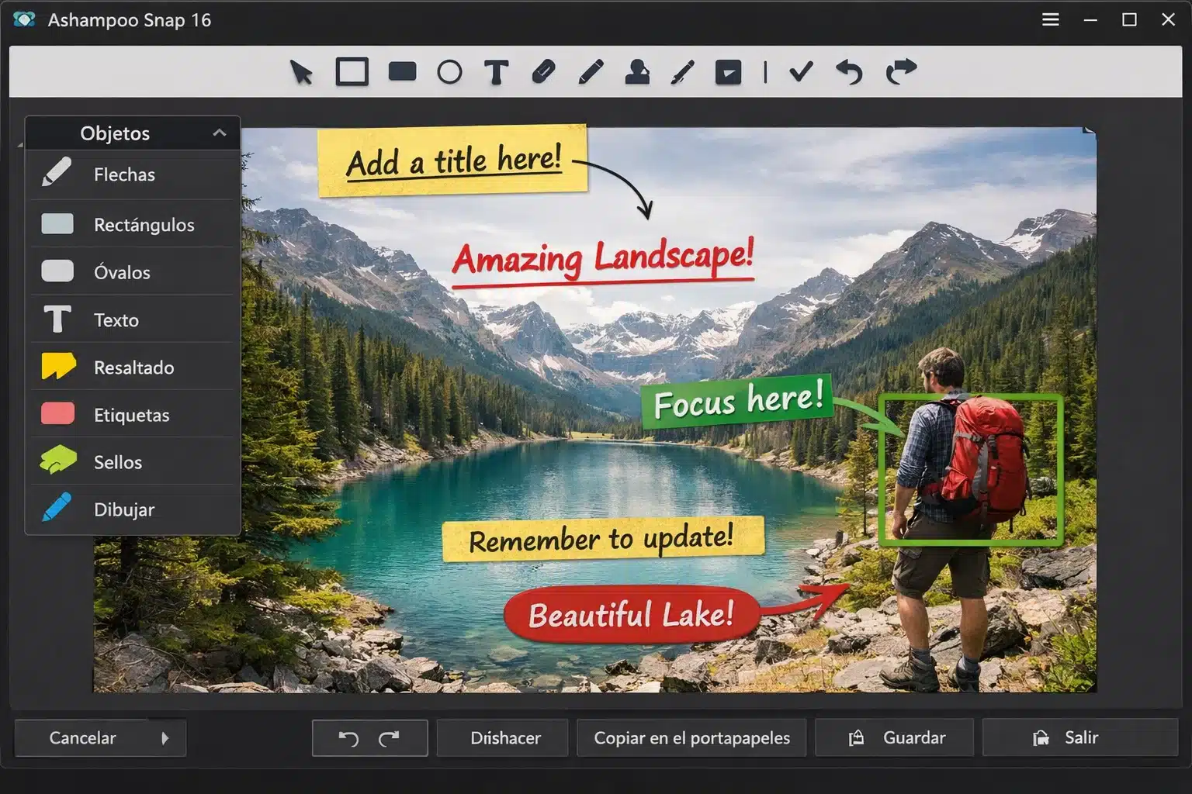Choose Sellos from the Objetos list
Screen dimensions: 1192x794
point(116,462)
